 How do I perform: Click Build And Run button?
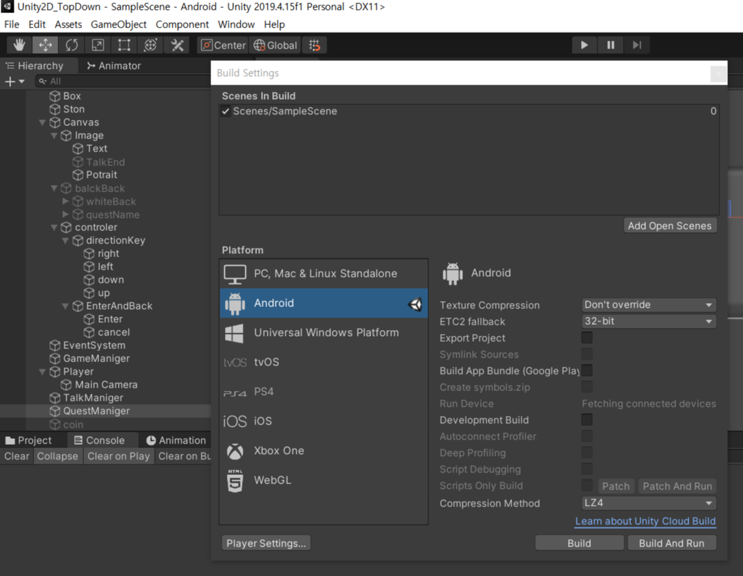672,543
